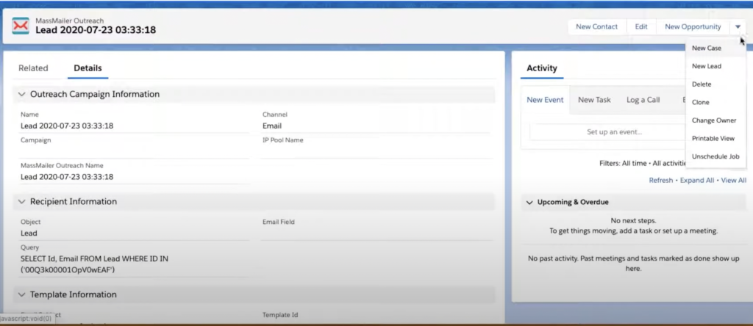The image size is (753, 326).
Task: Click the Edit button in header
Action: [x=641, y=27]
